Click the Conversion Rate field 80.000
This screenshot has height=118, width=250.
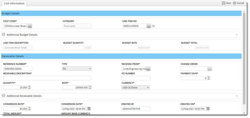click(x=15, y=109)
